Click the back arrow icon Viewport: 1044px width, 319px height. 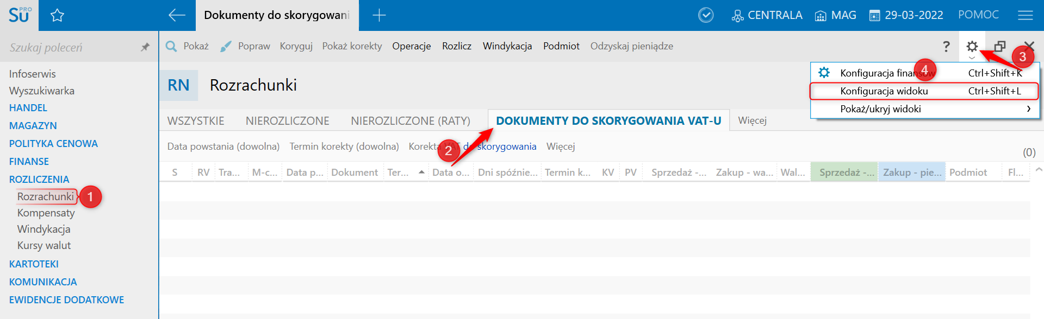tap(177, 15)
